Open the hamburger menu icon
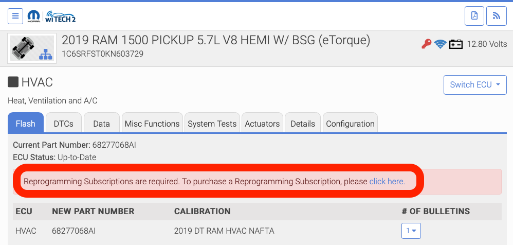513x245 pixels. click(x=15, y=15)
